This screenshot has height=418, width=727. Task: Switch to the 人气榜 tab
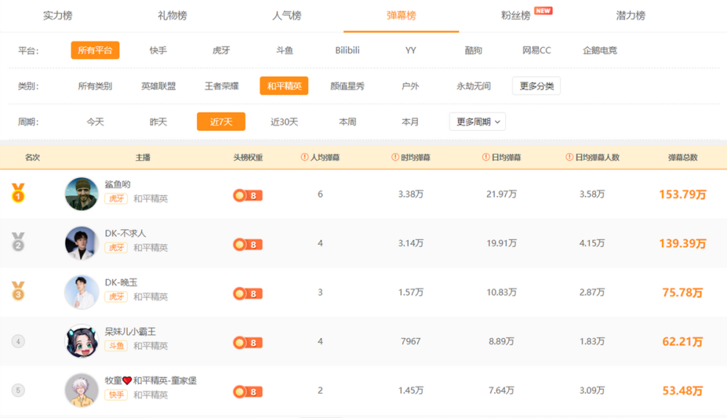(286, 15)
